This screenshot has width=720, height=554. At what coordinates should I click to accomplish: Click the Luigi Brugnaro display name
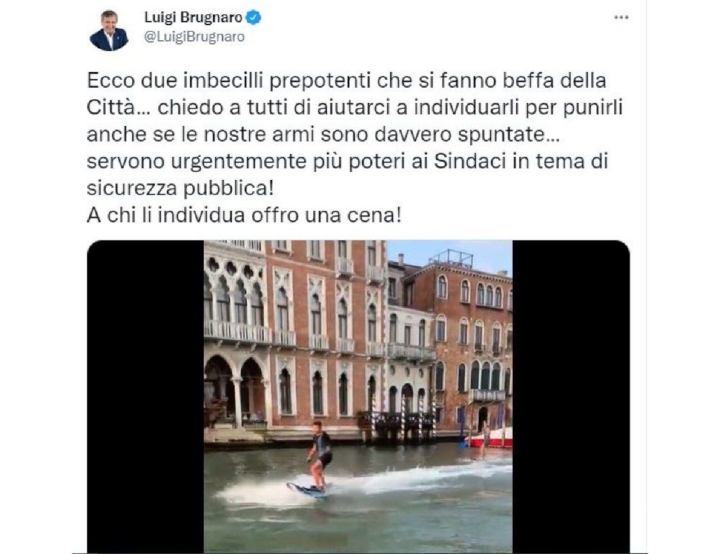[193, 17]
